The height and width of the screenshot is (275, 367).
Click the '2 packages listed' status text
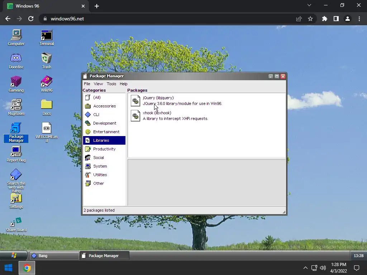(x=99, y=210)
